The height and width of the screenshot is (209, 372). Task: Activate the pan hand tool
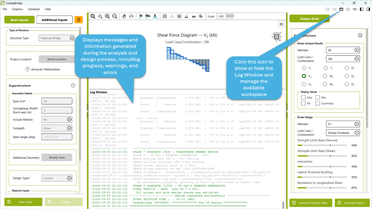(x=124, y=16)
